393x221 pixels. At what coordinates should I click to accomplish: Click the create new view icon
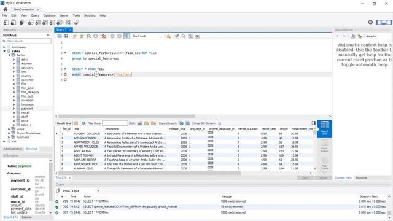[45, 22]
